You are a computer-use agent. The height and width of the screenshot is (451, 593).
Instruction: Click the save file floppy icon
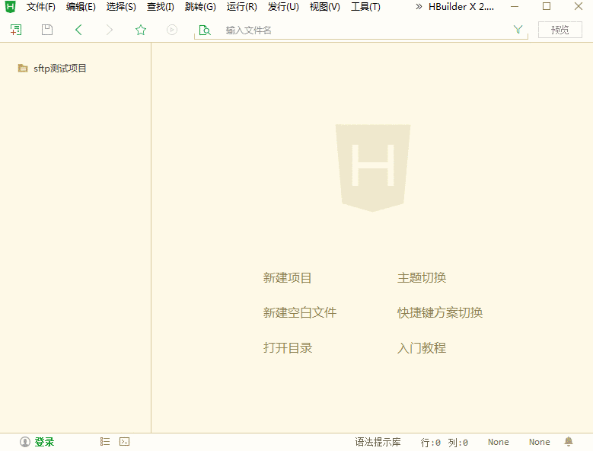[x=47, y=30]
